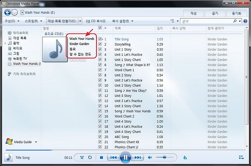Image resolution: width=251 pixels, height=166 pixels.
Task: Uncheck track 2 Storytelling
Action: 100,44
